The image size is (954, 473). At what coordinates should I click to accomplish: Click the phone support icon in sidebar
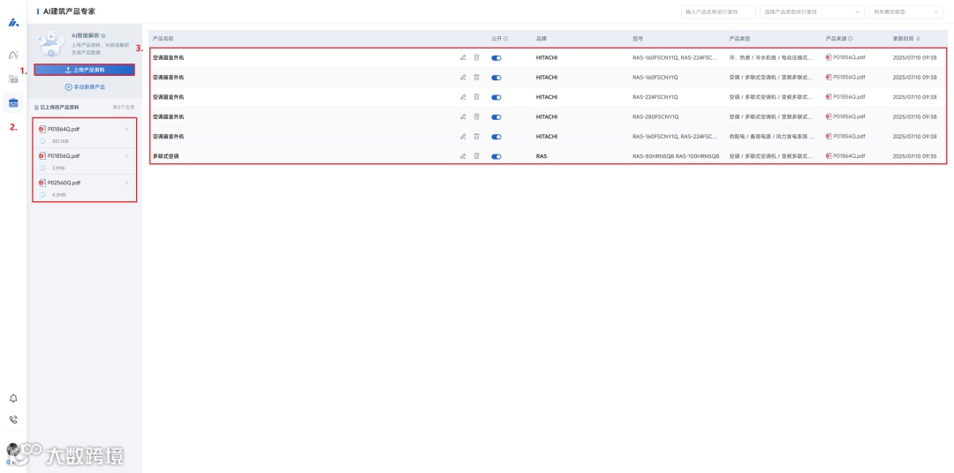point(13,419)
